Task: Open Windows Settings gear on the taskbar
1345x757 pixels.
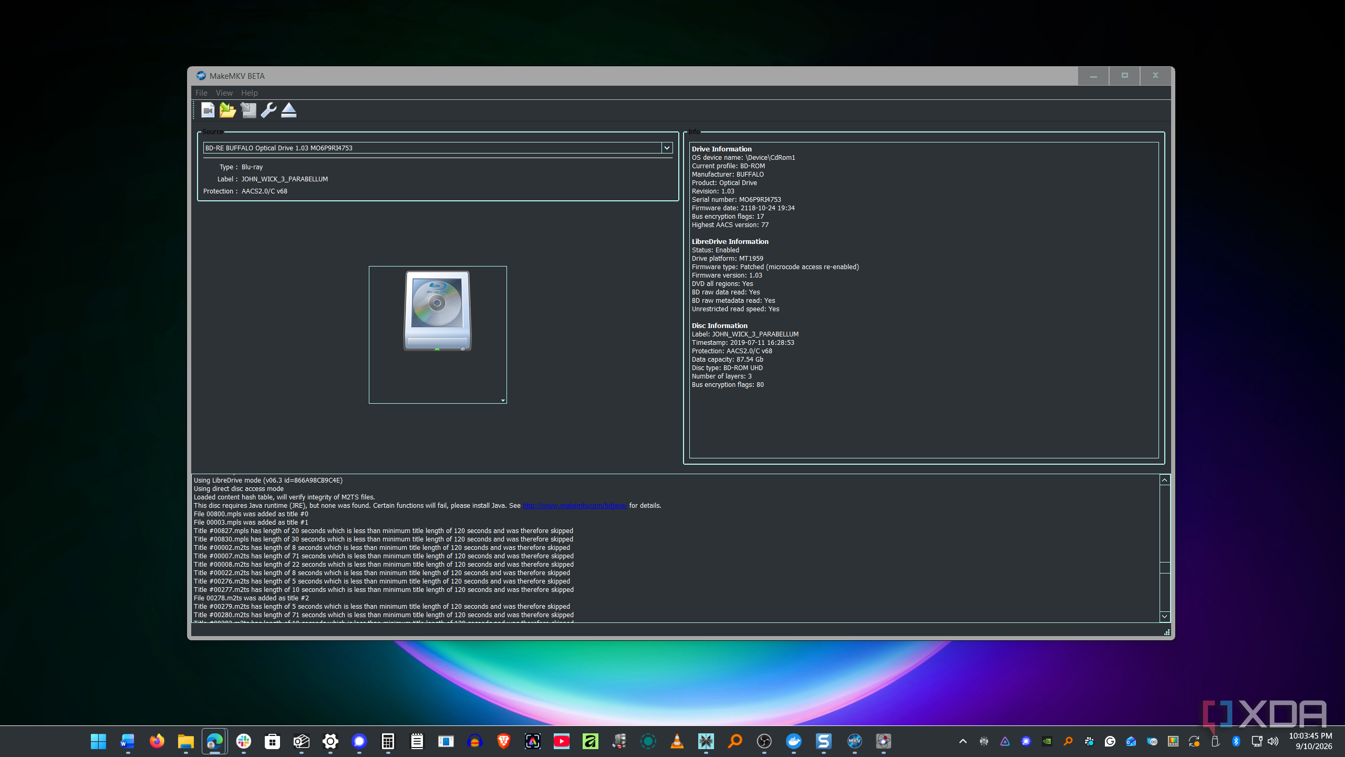Action: pyautogui.click(x=330, y=741)
